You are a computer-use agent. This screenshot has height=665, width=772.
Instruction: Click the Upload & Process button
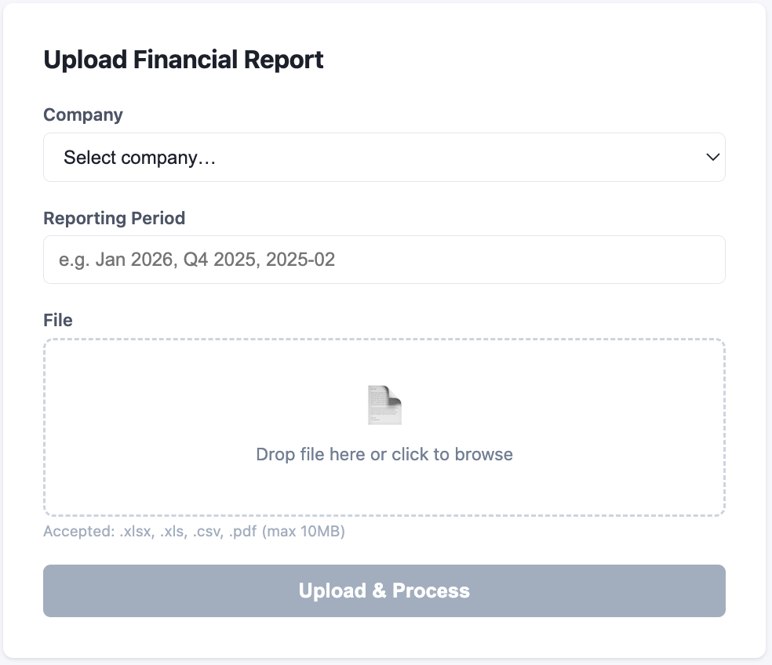point(384,591)
